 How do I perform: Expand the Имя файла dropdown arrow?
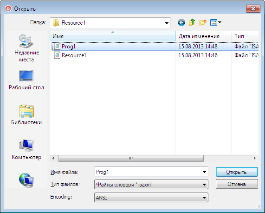pos(204,172)
